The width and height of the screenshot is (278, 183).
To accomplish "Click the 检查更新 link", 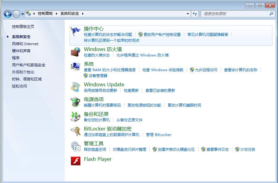I will pyautogui.click(x=131, y=91).
